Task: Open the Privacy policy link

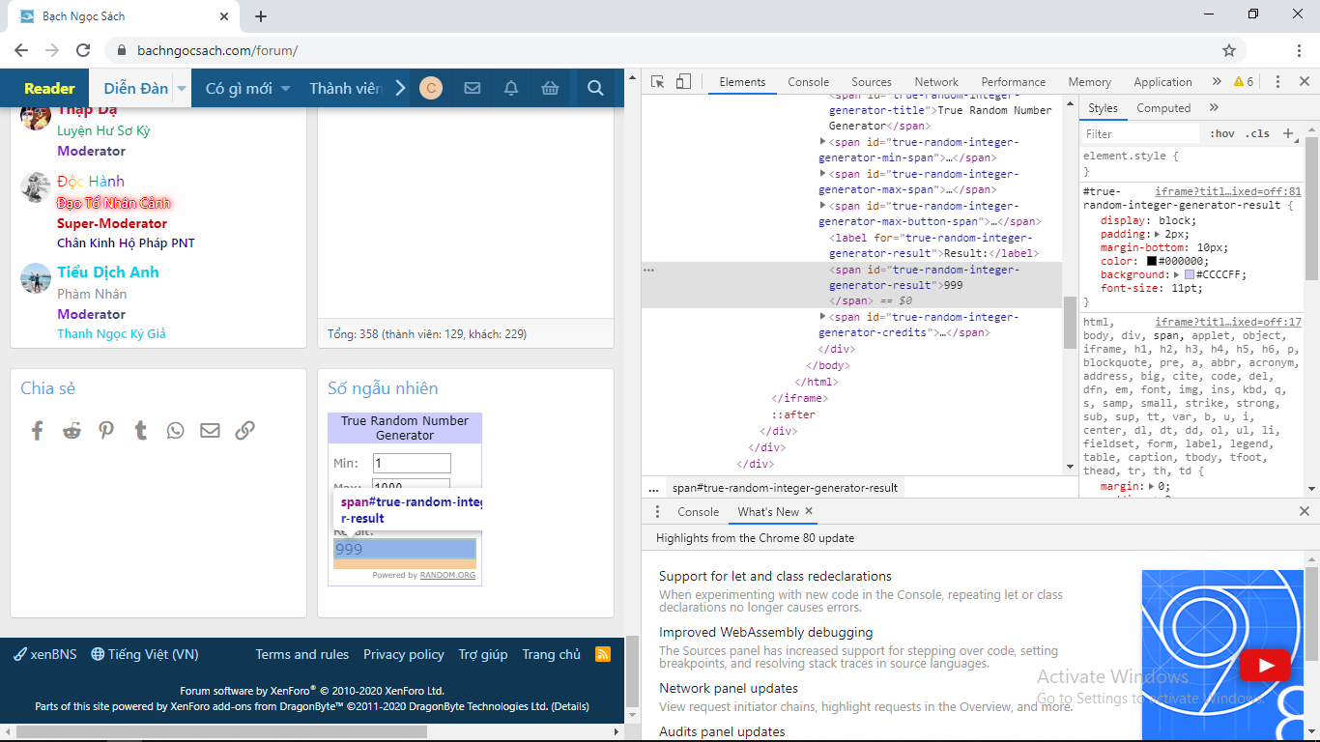Action: (403, 654)
